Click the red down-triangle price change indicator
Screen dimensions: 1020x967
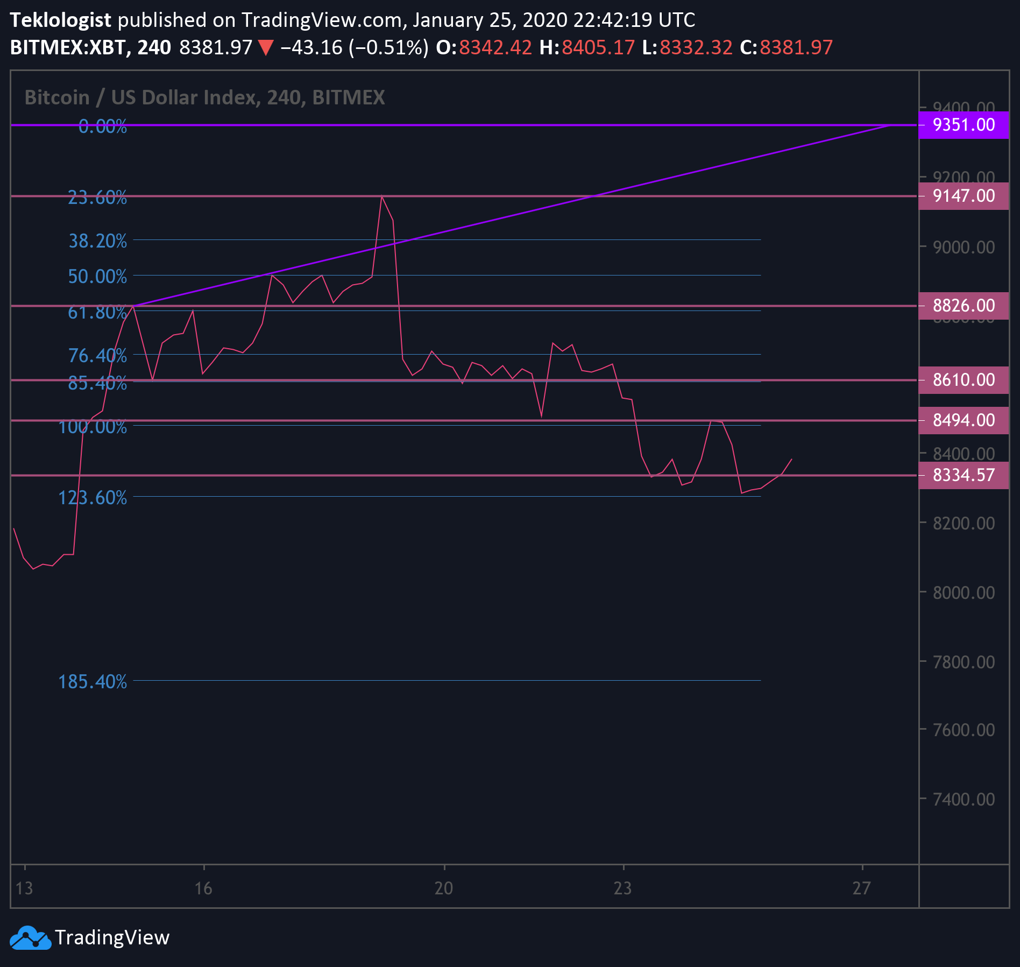pyautogui.click(x=266, y=48)
